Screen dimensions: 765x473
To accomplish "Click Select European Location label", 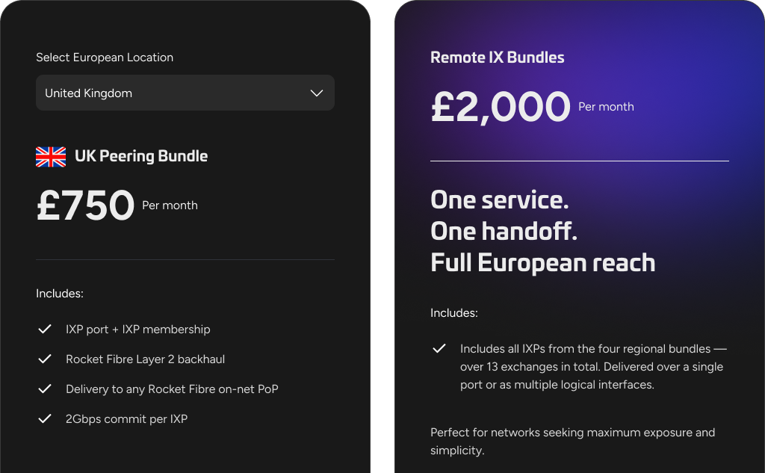I will [x=105, y=58].
